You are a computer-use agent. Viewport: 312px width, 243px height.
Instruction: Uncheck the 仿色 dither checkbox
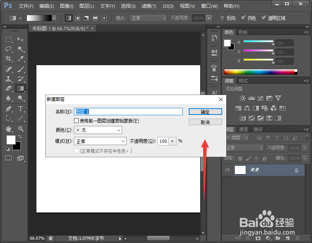pyautogui.click(x=243, y=18)
